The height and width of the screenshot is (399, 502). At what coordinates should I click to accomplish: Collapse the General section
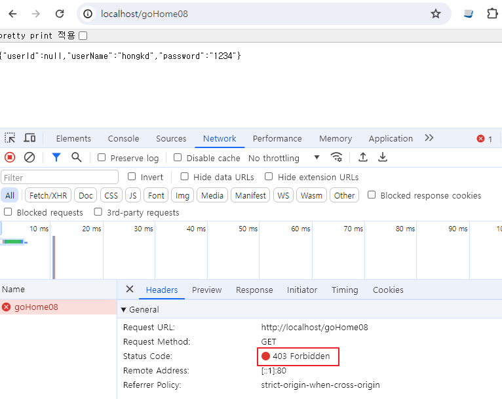pos(123,310)
